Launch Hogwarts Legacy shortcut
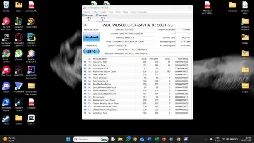Screen dimensions: 254x143 (19, 105)
